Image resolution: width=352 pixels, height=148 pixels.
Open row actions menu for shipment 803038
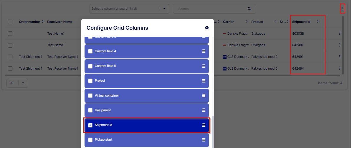[x=340, y=33]
